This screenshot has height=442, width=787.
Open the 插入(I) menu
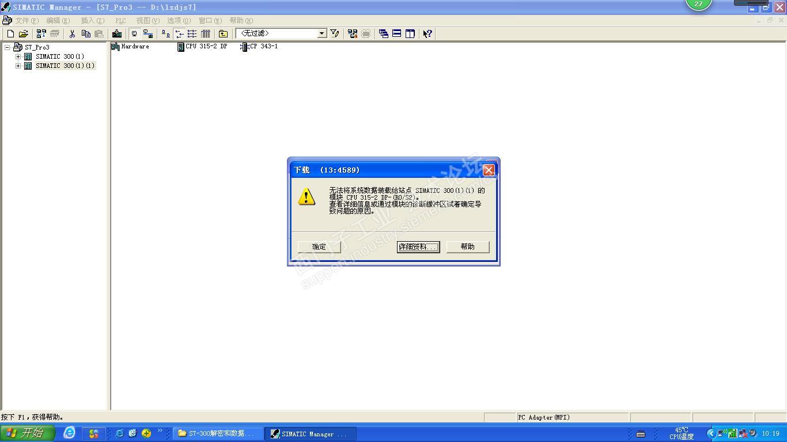tap(93, 21)
